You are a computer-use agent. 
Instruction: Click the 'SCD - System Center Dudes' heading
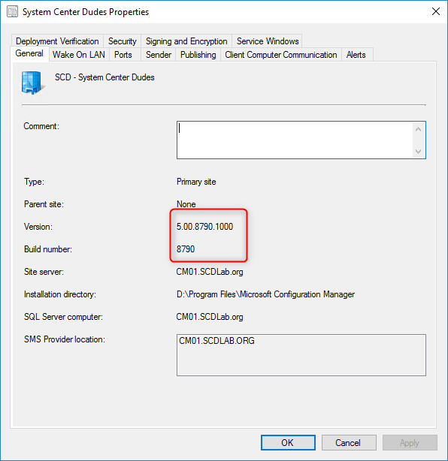tap(104, 77)
